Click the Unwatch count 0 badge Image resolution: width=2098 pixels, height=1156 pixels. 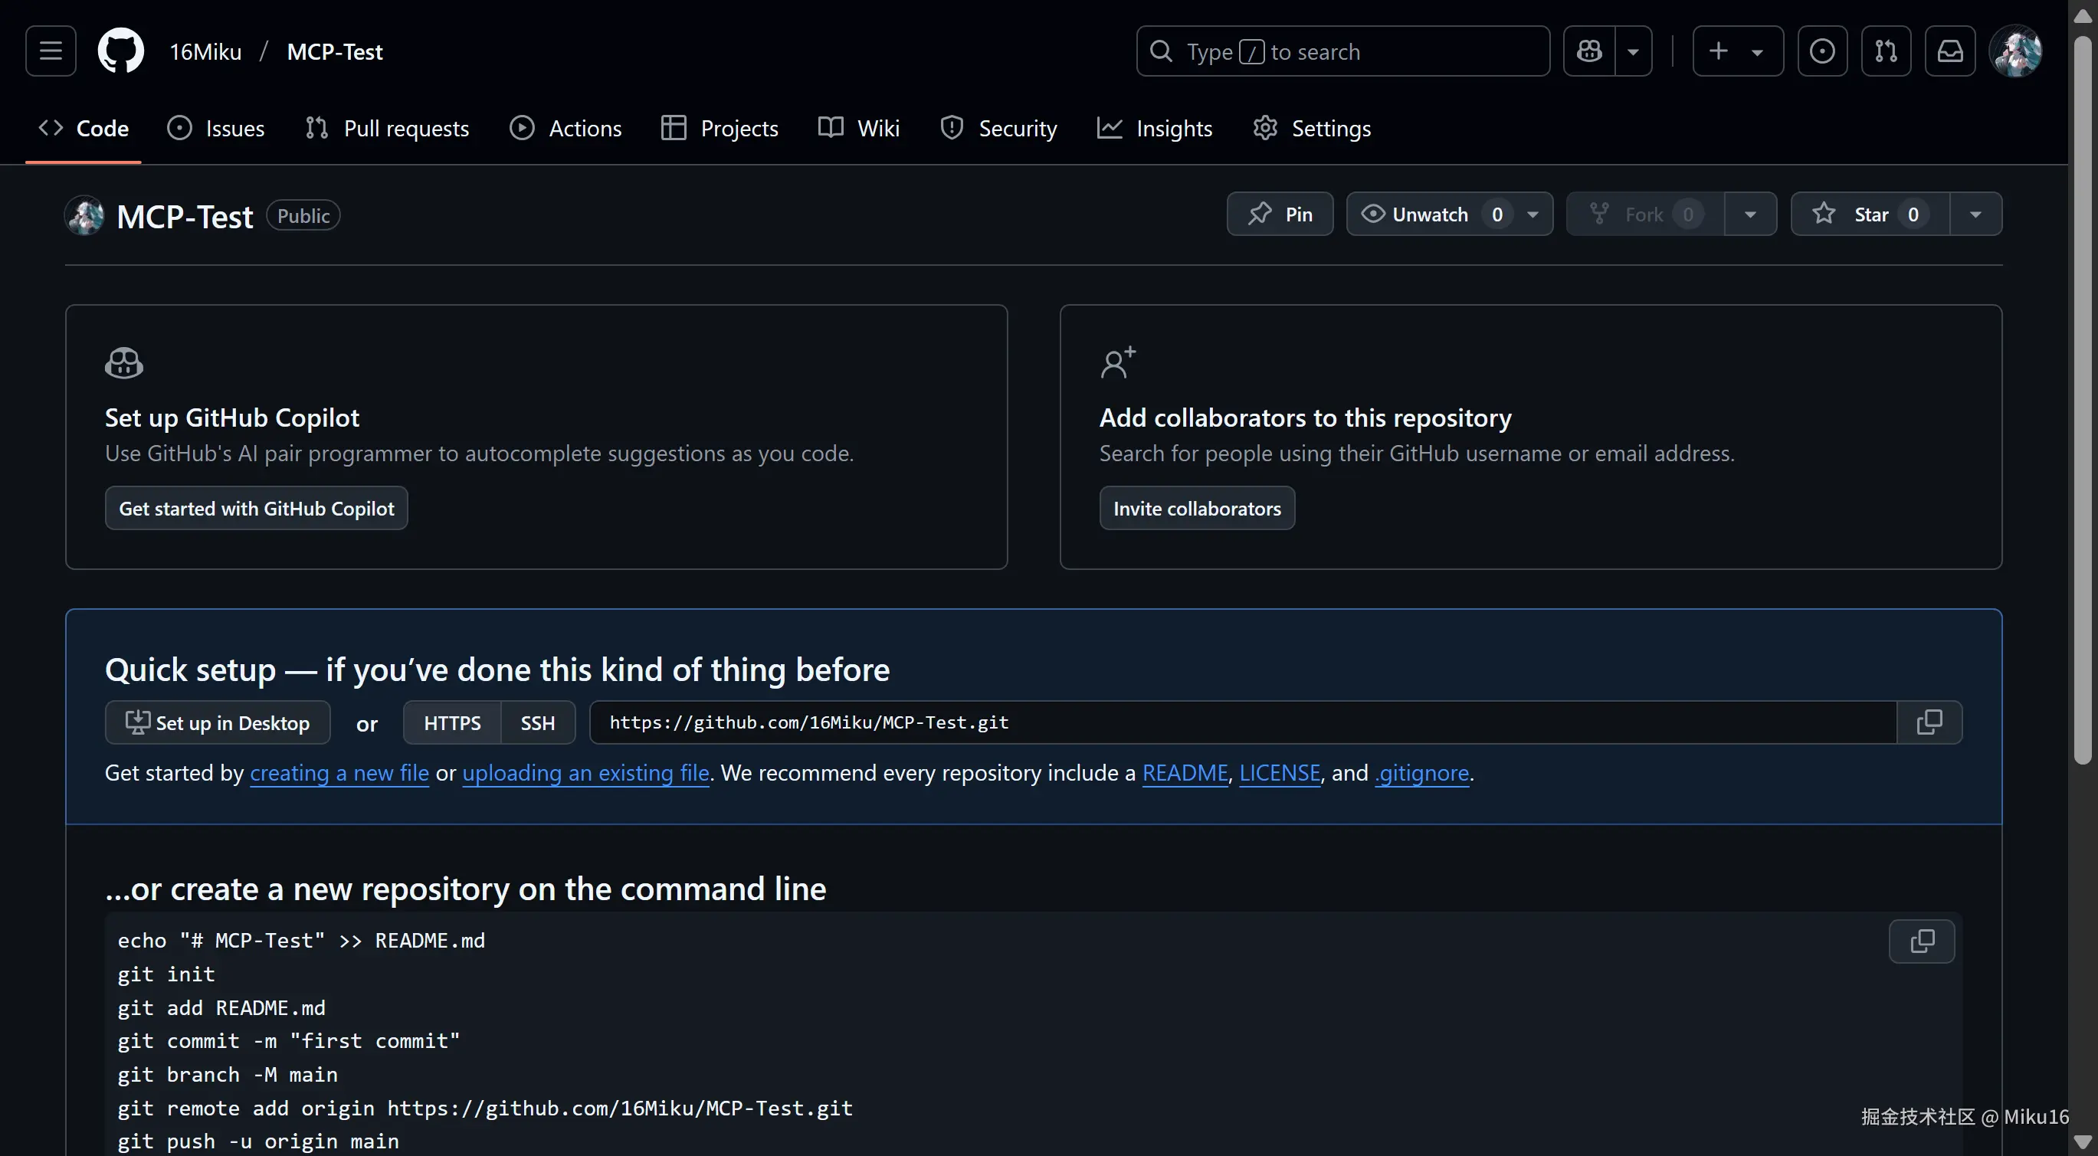click(x=1497, y=214)
